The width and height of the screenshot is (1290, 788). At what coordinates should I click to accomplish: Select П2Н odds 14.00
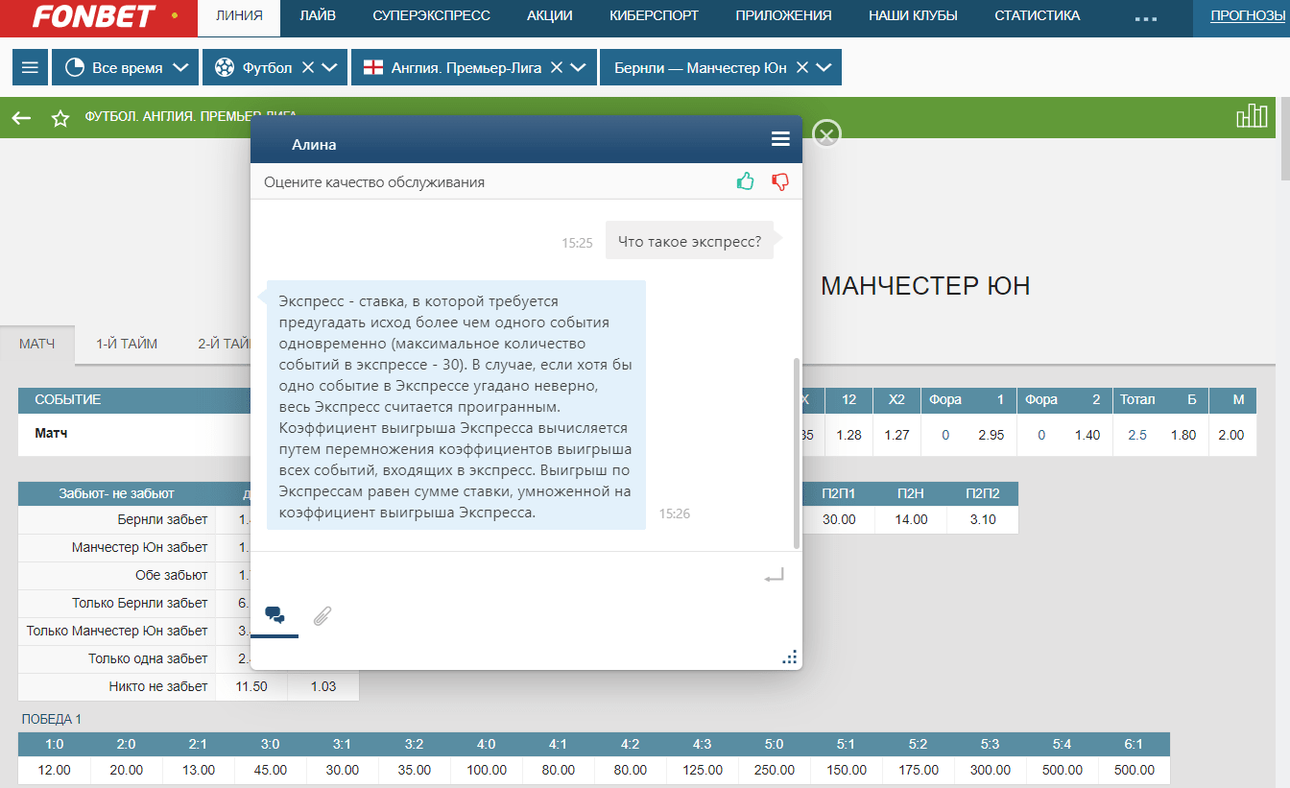click(x=911, y=519)
